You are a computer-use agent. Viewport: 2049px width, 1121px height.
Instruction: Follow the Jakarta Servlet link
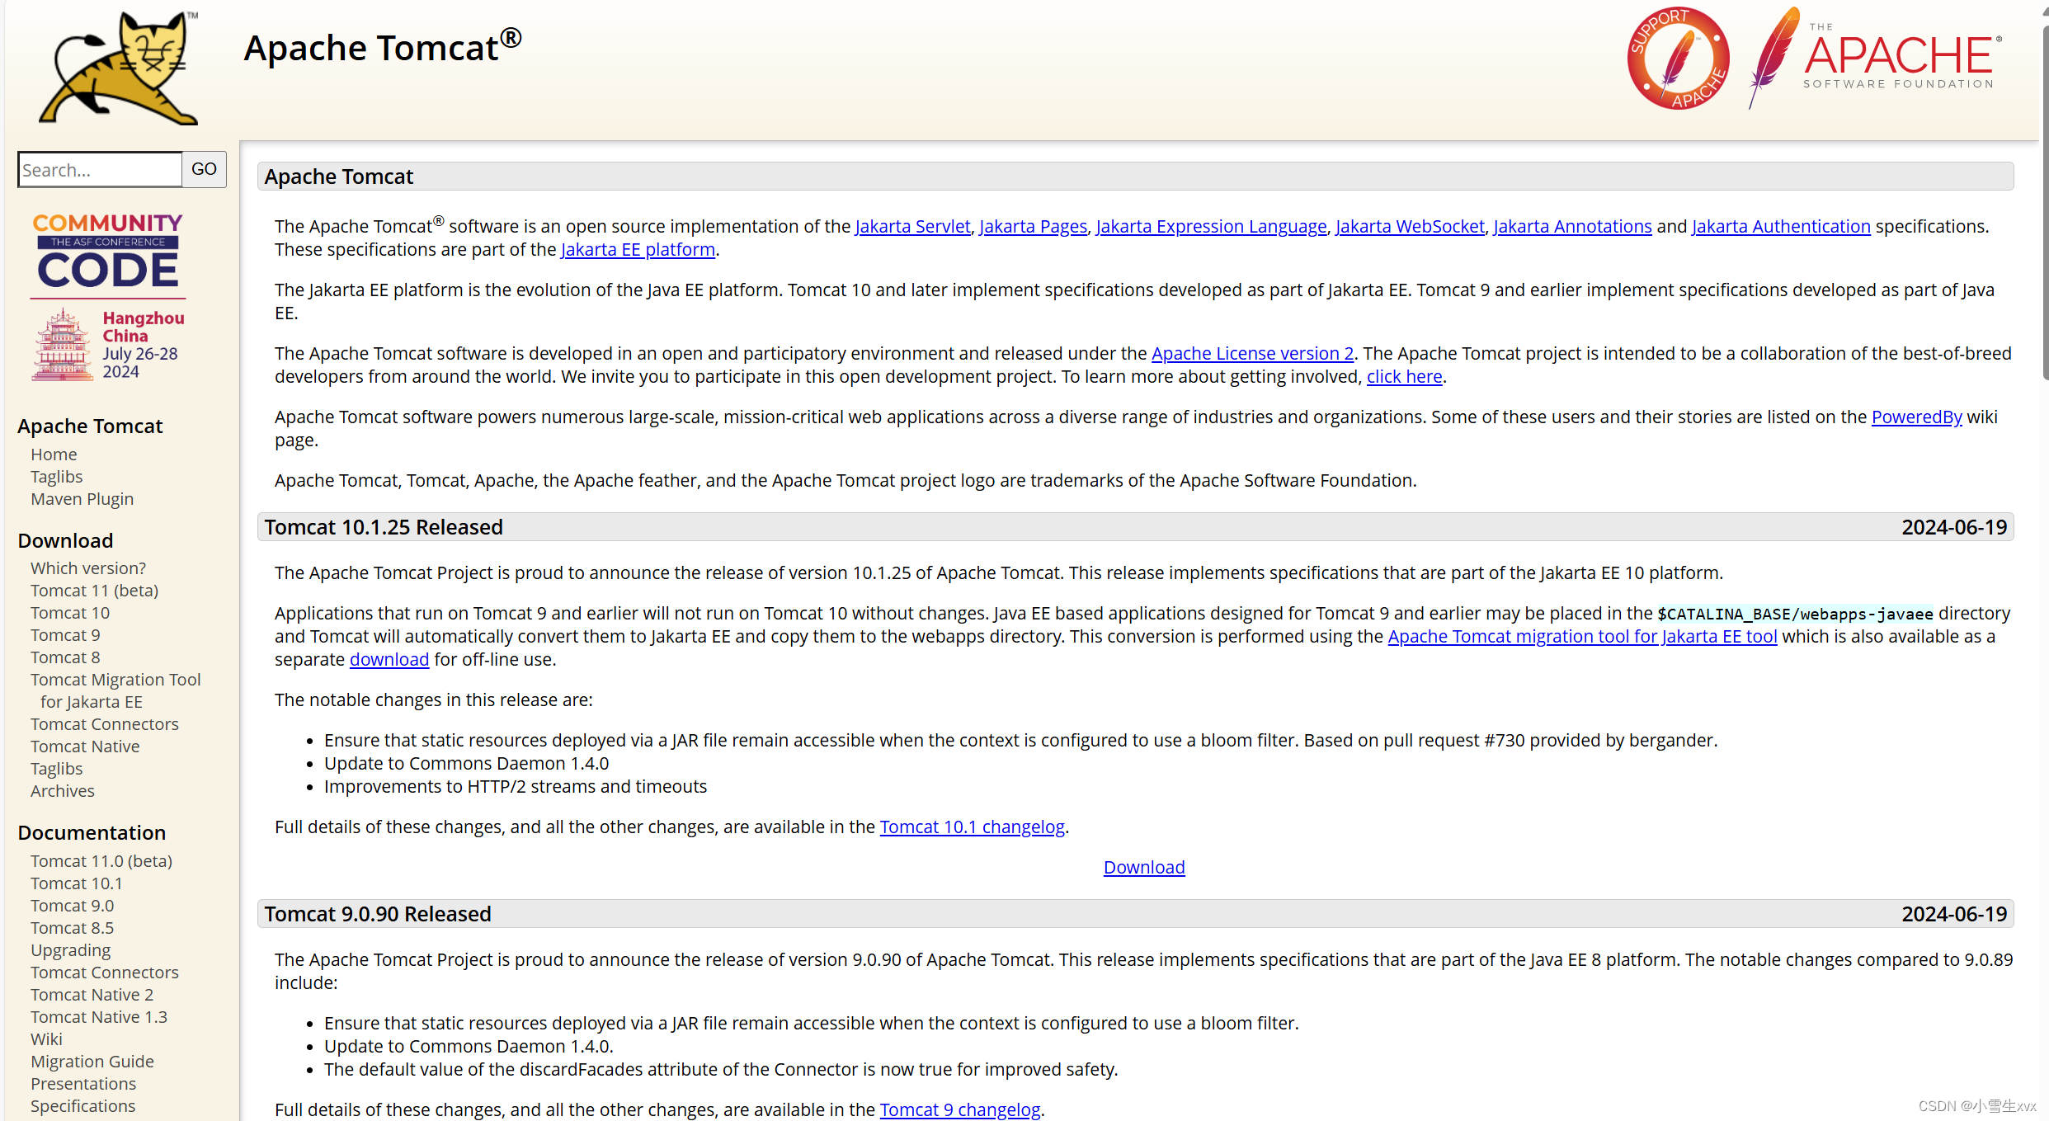click(912, 227)
